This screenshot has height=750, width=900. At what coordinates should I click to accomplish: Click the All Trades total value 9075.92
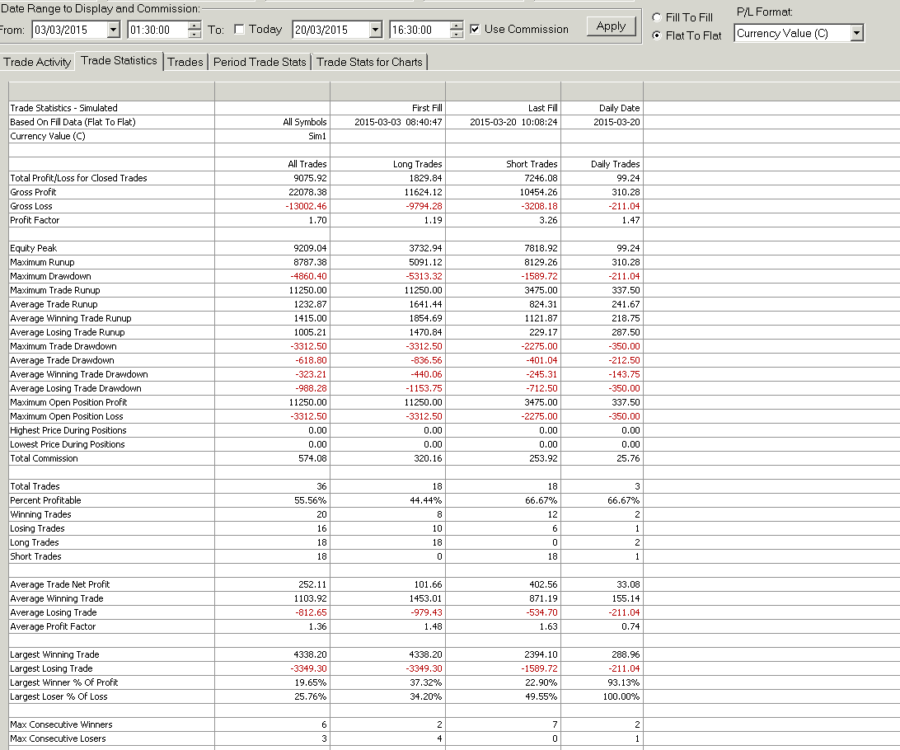pos(310,178)
